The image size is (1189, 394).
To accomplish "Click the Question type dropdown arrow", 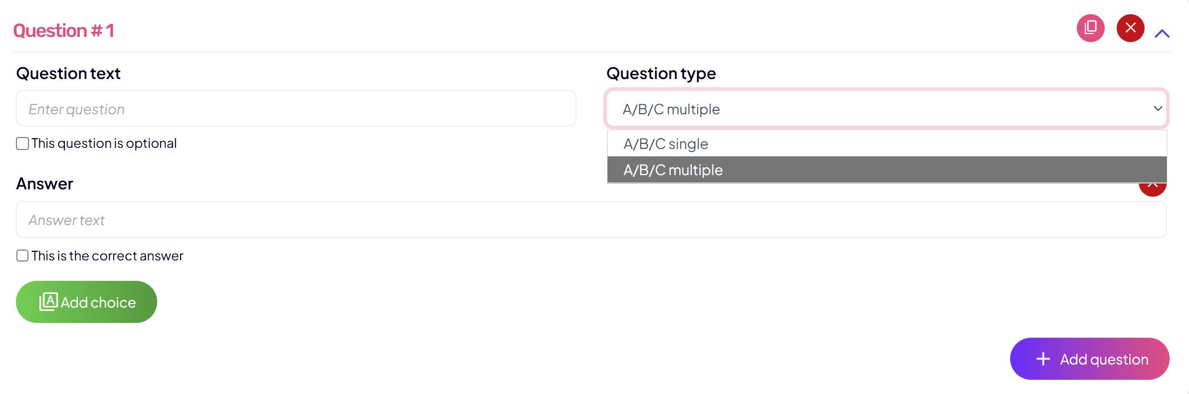I will click(x=1157, y=109).
